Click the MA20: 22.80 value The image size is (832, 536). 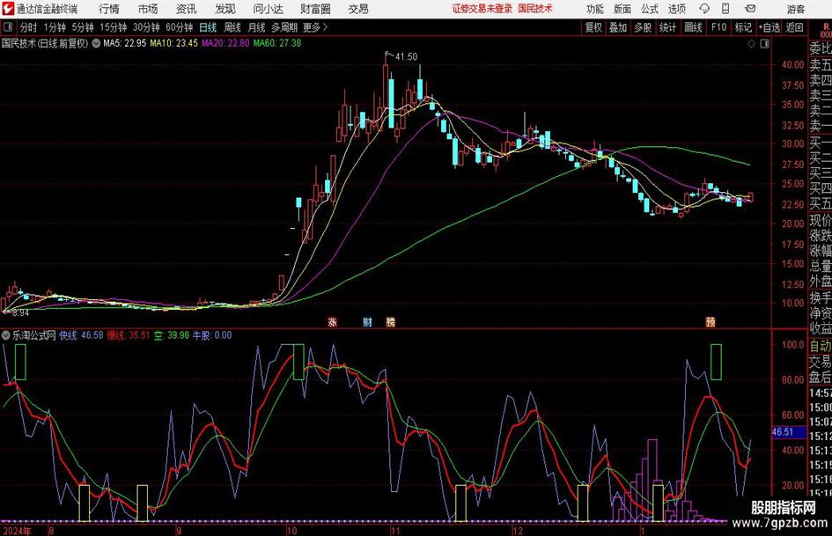tap(225, 43)
